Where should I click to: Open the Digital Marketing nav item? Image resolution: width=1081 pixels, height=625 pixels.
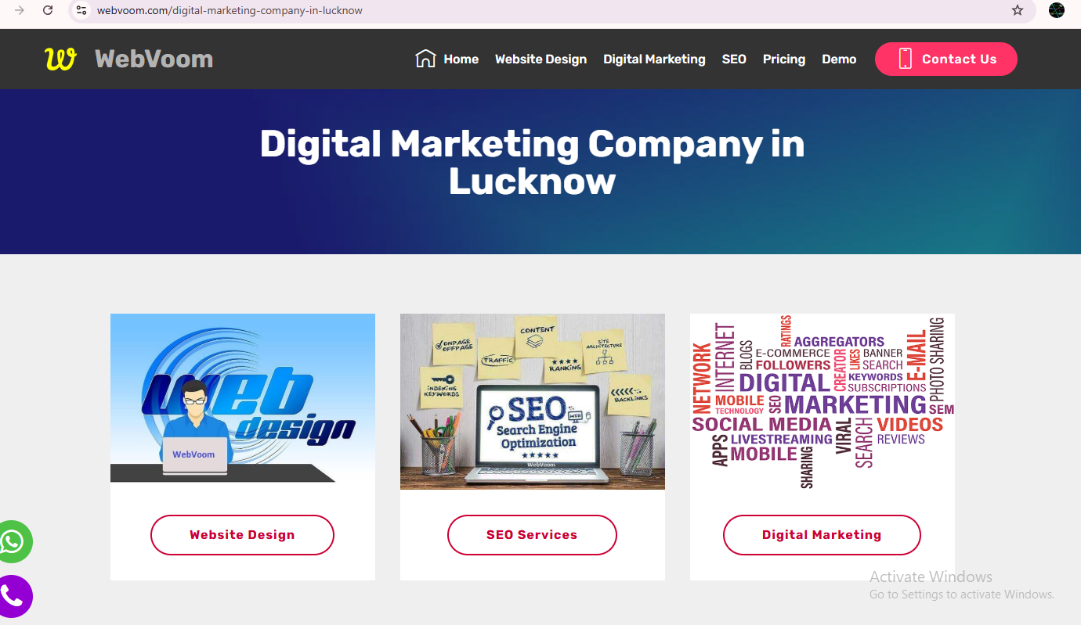click(654, 59)
